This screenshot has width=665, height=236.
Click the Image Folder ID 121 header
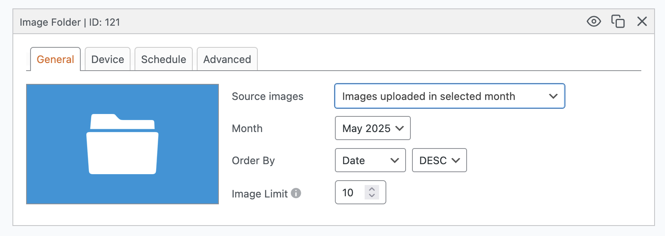pos(70,22)
